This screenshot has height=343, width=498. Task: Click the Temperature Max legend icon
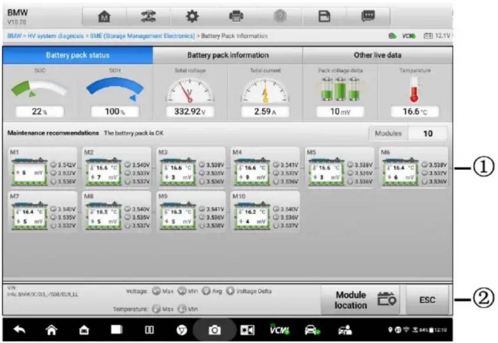(x=156, y=309)
